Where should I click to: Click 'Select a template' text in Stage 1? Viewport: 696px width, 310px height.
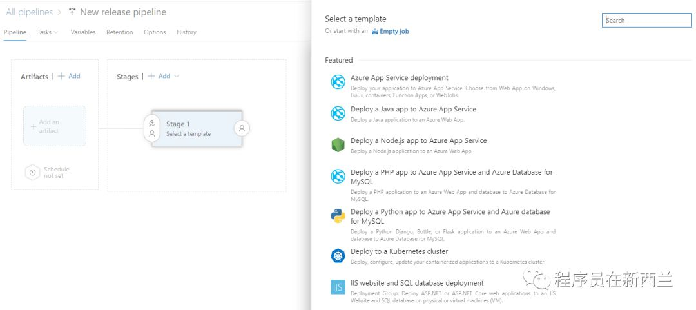189,134
